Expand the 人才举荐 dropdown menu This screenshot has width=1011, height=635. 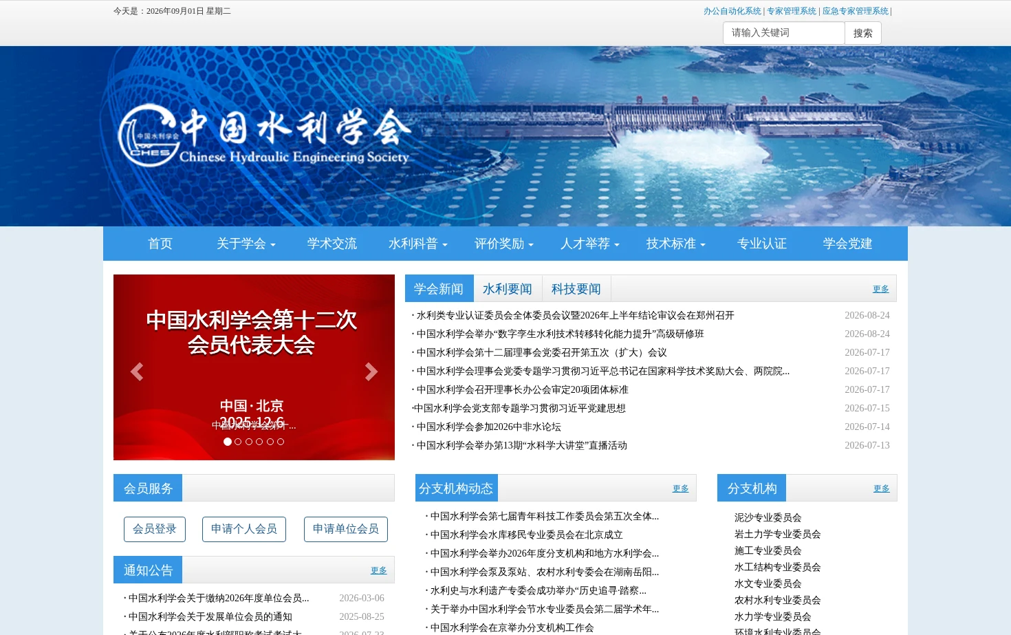pos(590,244)
